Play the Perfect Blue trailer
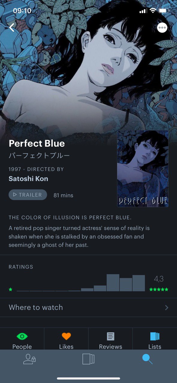The height and width of the screenshot is (383, 177). 28,195
